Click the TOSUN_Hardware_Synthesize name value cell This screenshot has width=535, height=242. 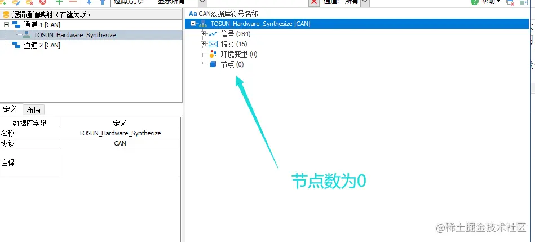coord(120,133)
